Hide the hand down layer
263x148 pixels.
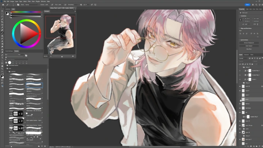[x=240, y=108]
